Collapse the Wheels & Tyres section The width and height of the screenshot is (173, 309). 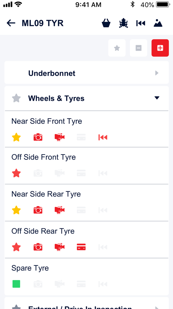click(x=157, y=98)
